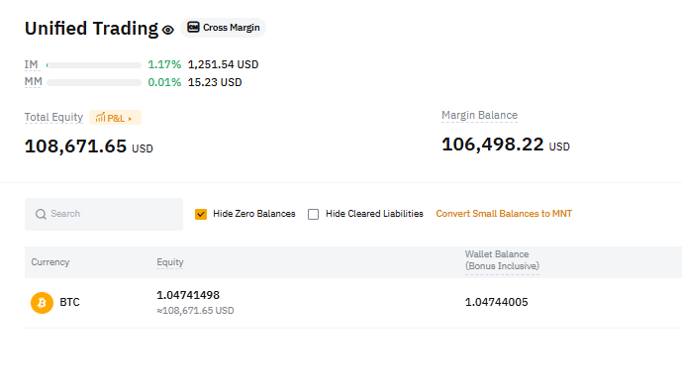Open Convert Small Balances to MNT
The width and height of the screenshot is (682, 391).
point(504,214)
